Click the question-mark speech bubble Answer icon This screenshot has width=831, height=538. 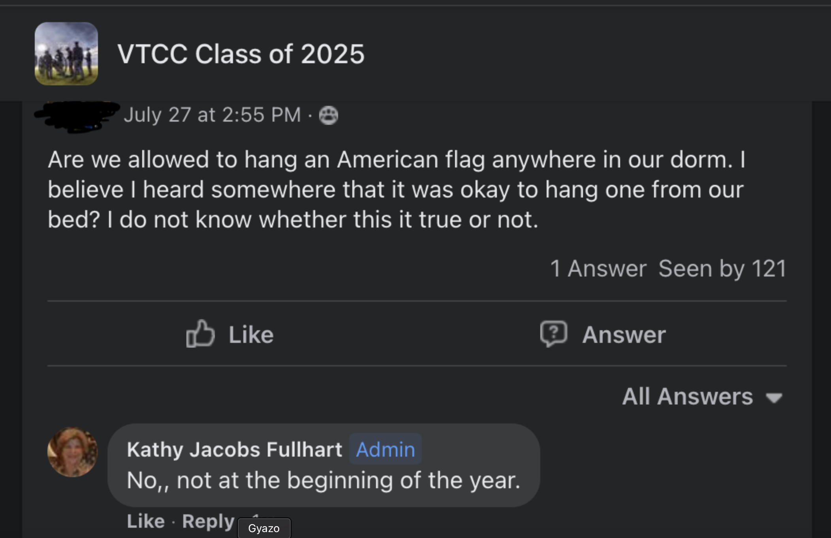click(554, 334)
